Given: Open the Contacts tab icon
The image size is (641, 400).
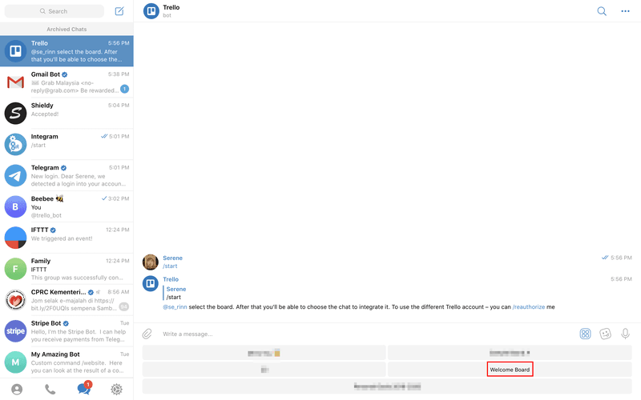Looking at the screenshot, I should point(17,390).
